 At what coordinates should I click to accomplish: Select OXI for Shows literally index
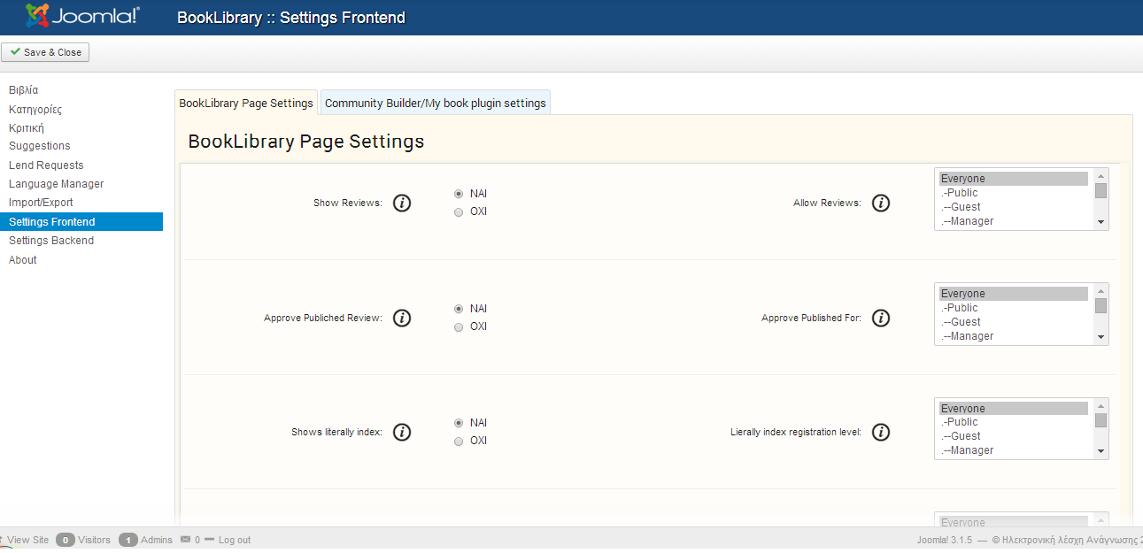point(459,442)
